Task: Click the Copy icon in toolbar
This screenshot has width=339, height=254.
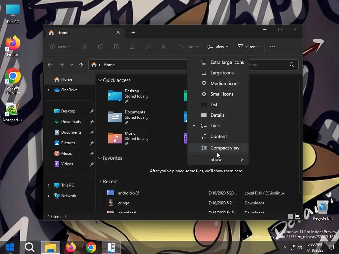Action: pos(101,47)
